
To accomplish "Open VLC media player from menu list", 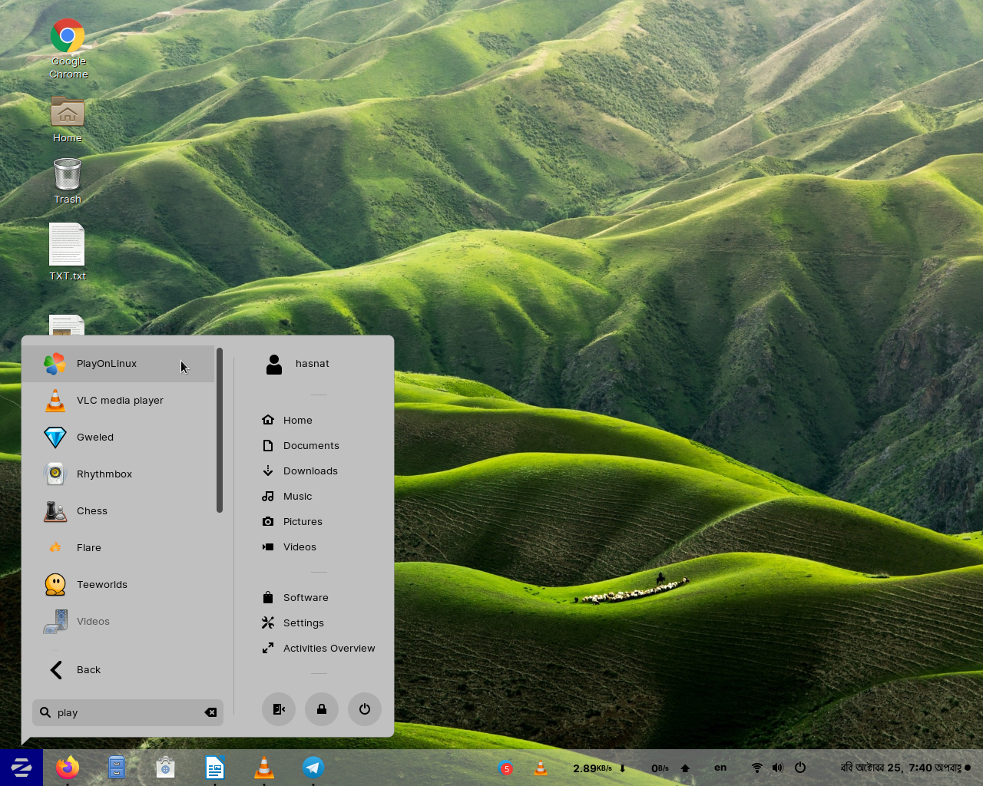I will [119, 401].
